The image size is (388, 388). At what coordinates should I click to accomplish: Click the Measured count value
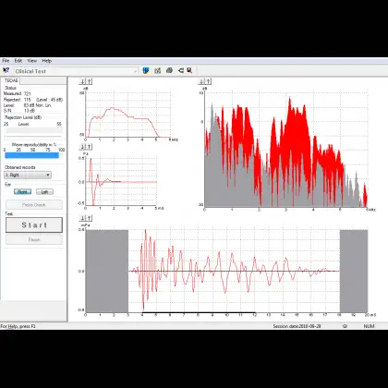coord(28,93)
